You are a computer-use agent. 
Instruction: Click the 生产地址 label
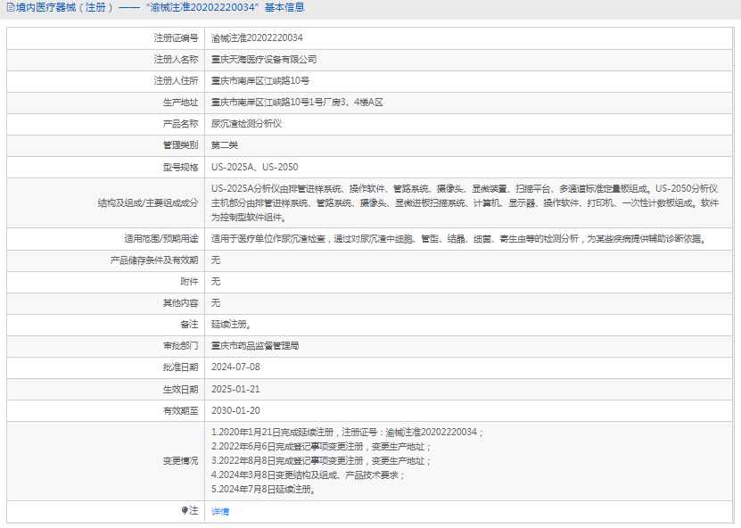coord(180,102)
